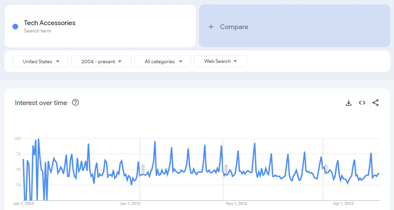Click the blue Tech Accessories color dot
The image size is (394, 210).
point(15,27)
